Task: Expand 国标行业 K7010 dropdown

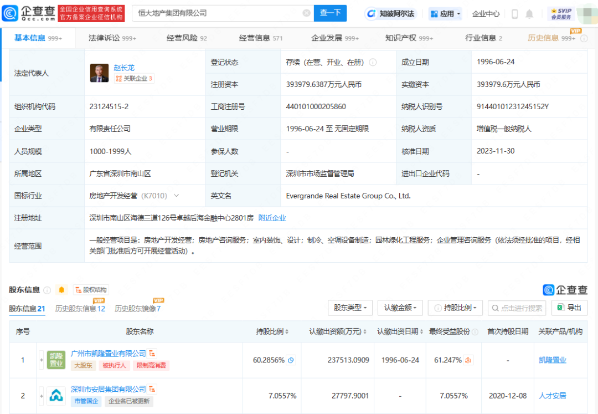Action: coord(176,196)
